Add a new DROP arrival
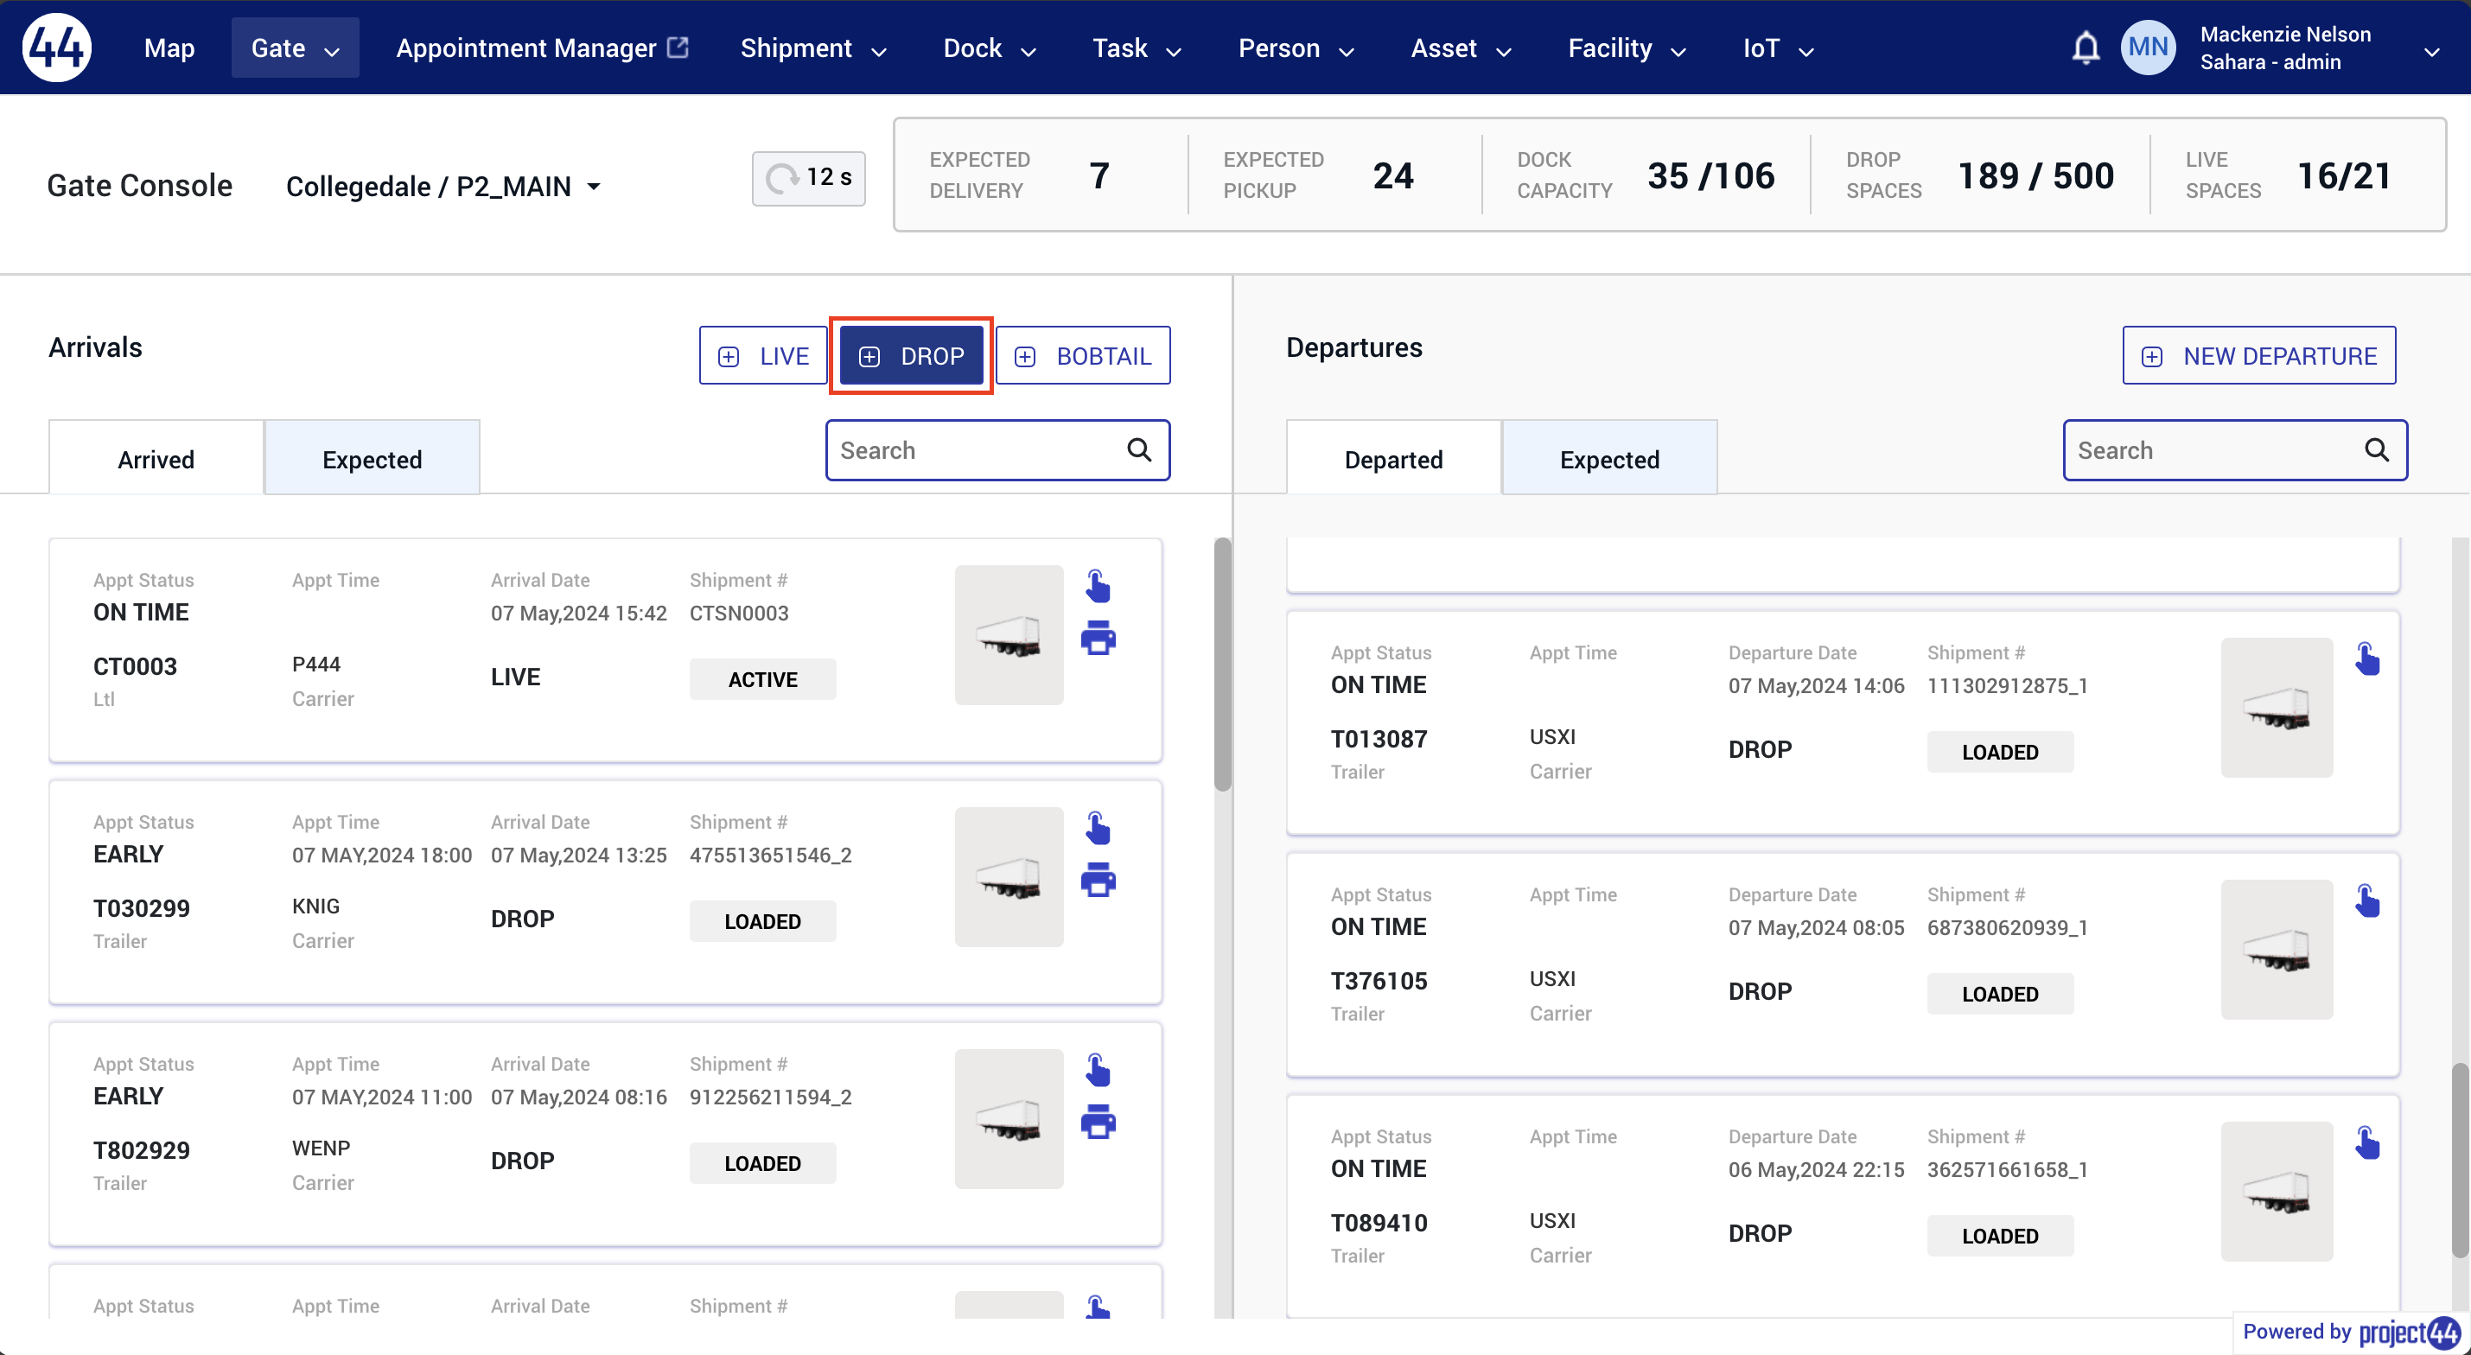 911,356
